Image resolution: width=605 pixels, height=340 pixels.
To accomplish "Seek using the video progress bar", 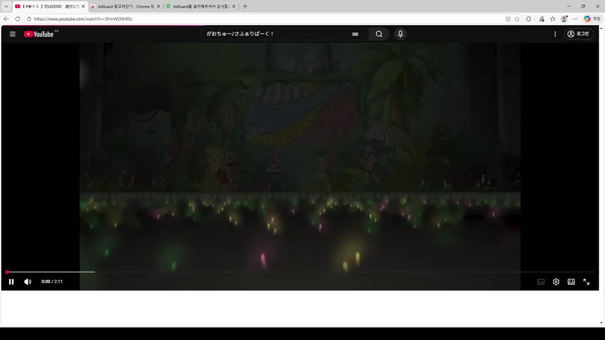I will coord(301,272).
